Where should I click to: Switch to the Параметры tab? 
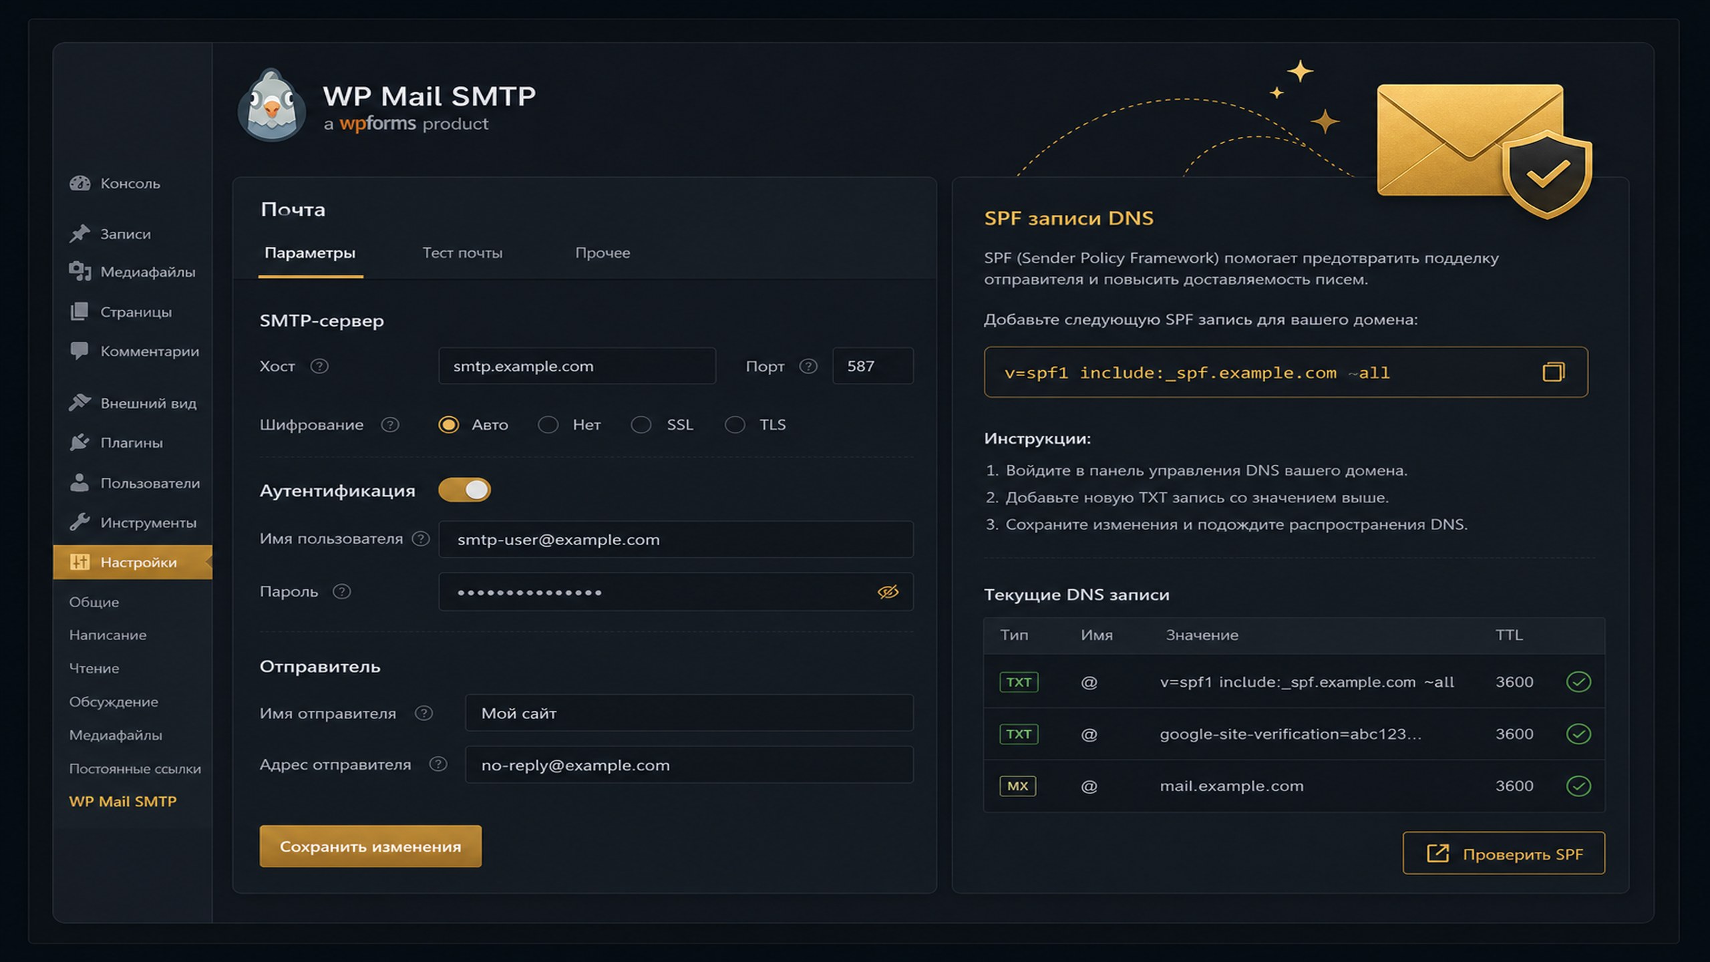coord(310,253)
